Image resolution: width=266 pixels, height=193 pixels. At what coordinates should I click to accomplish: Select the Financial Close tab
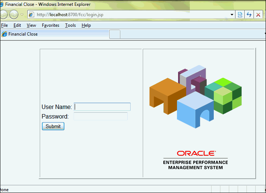[54, 34]
